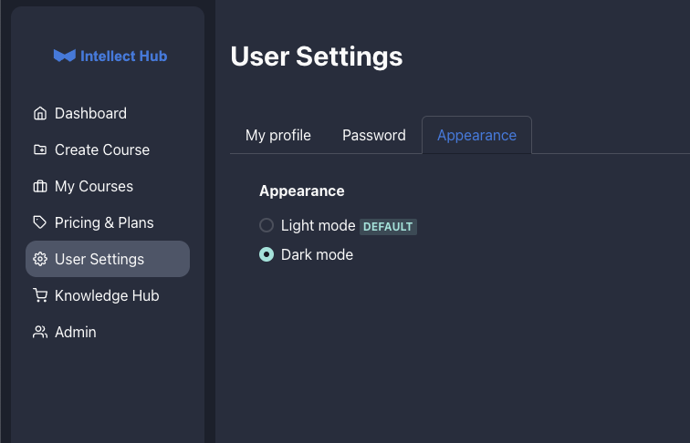Open Pricing & Plans from sidebar
Image resolution: width=690 pixels, height=443 pixels.
click(x=104, y=222)
